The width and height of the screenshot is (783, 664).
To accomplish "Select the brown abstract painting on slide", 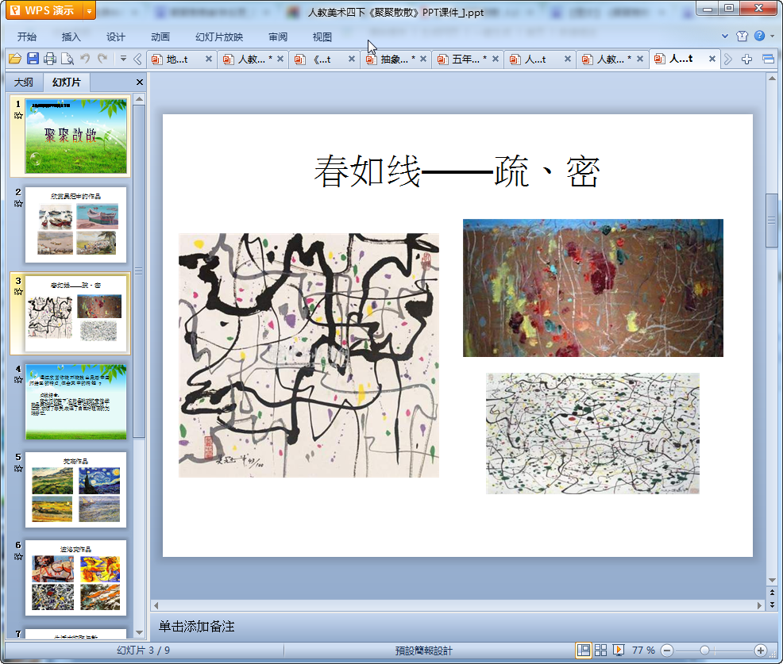I will pos(592,288).
